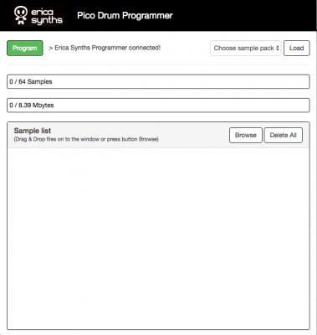Click the Erica Synths logo
This screenshot has height=335, width=317.
pos(38,15)
